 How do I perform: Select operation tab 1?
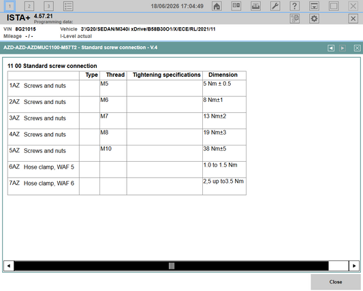tap(10, 6)
